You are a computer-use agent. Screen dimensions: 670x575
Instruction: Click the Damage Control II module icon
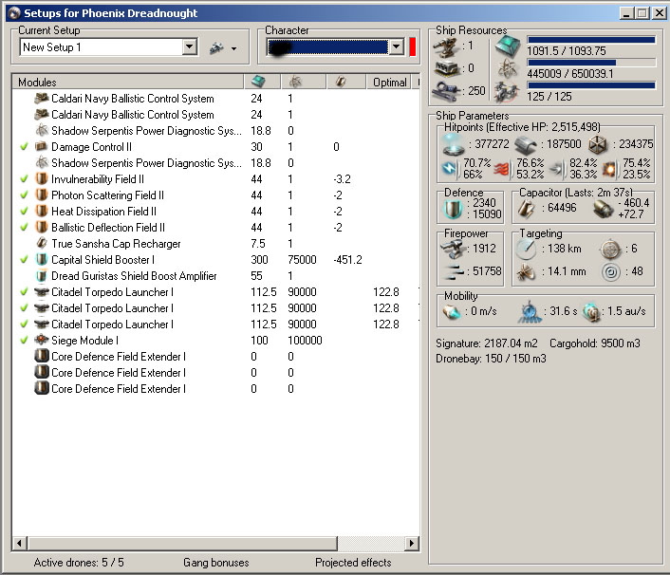tap(42, 147)
